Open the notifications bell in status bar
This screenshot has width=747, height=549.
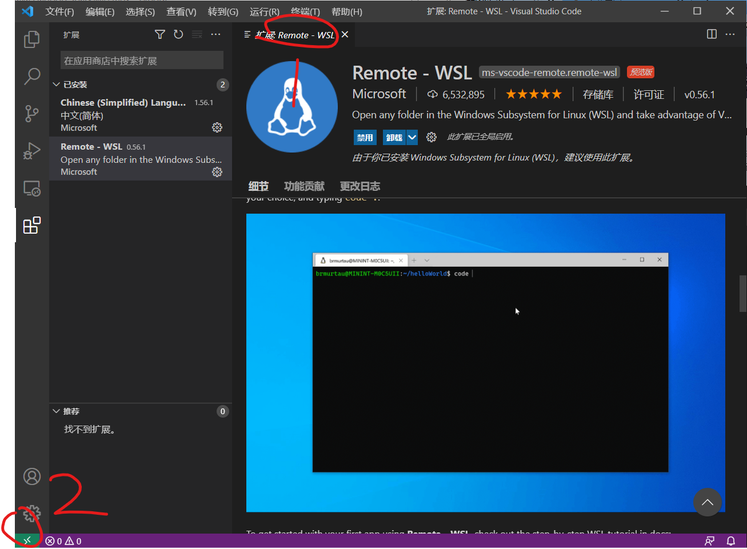(731, 541)
